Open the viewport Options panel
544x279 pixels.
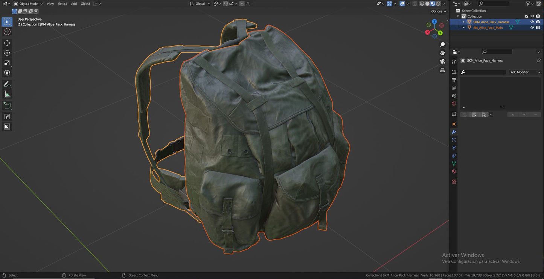(437, 11)
